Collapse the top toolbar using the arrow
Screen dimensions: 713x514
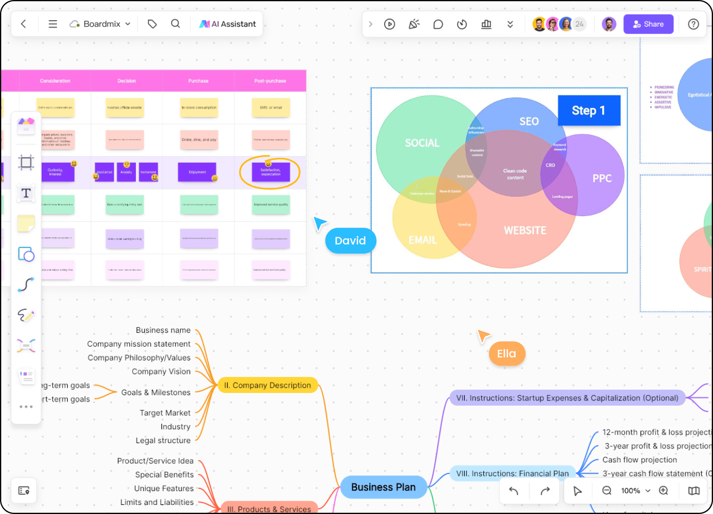pos(370,24)
